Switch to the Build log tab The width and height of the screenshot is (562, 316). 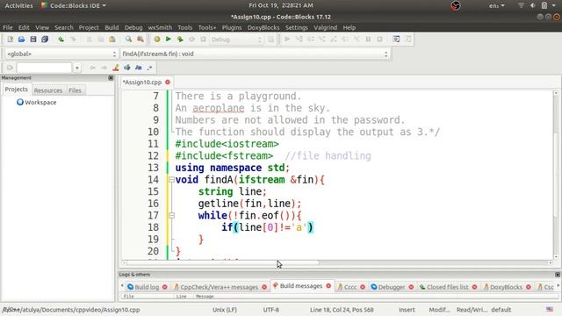[147, 287]
